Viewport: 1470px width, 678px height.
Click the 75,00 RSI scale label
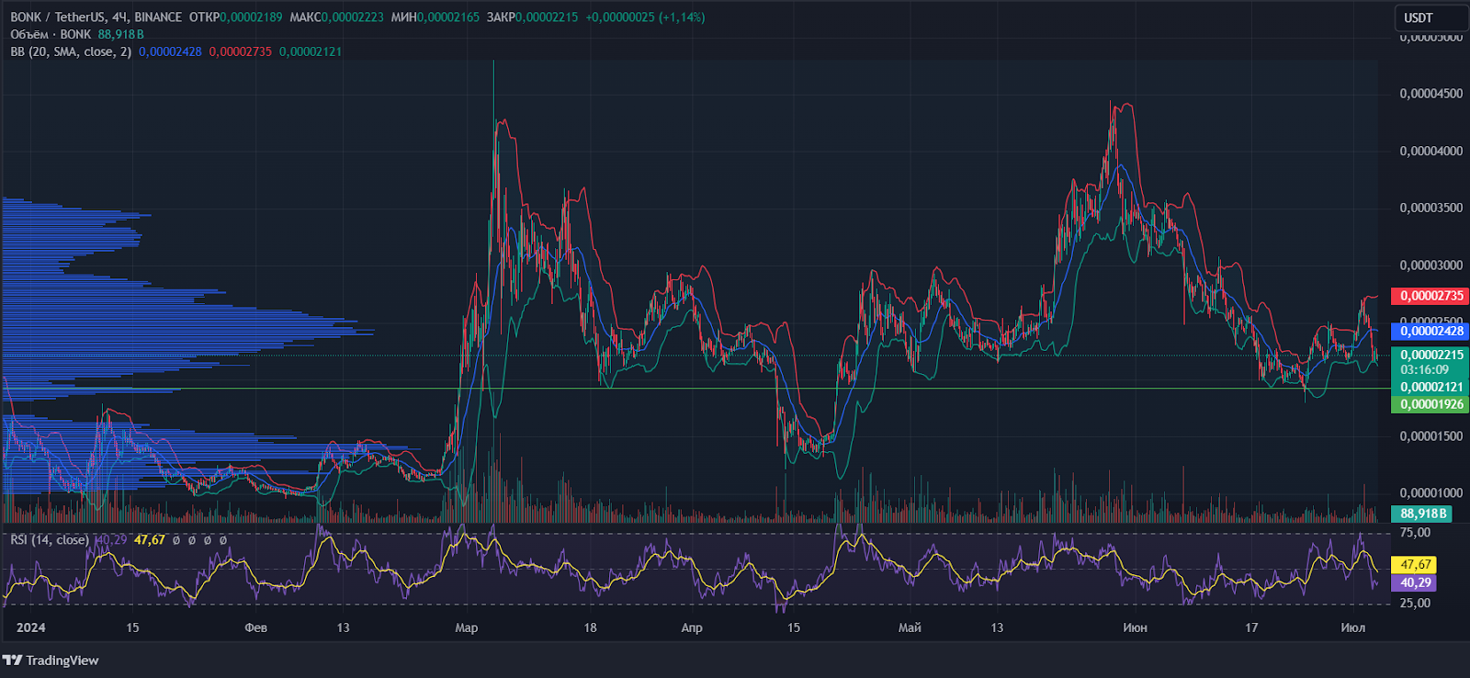tap(1415, 533)
